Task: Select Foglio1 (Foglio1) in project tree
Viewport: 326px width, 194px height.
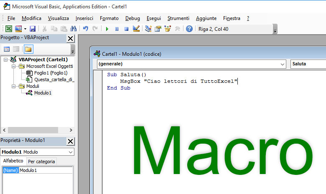Action: [51, 73]
